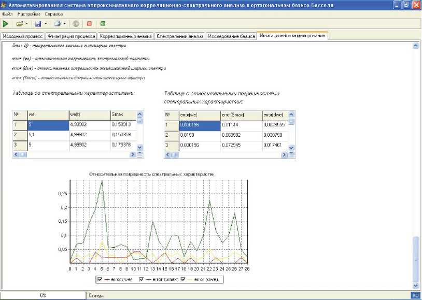Image resolution: width=422 pixels, height=300 pixels.
Task: Click the error(Smax) column header
Action: click(240, 115)
